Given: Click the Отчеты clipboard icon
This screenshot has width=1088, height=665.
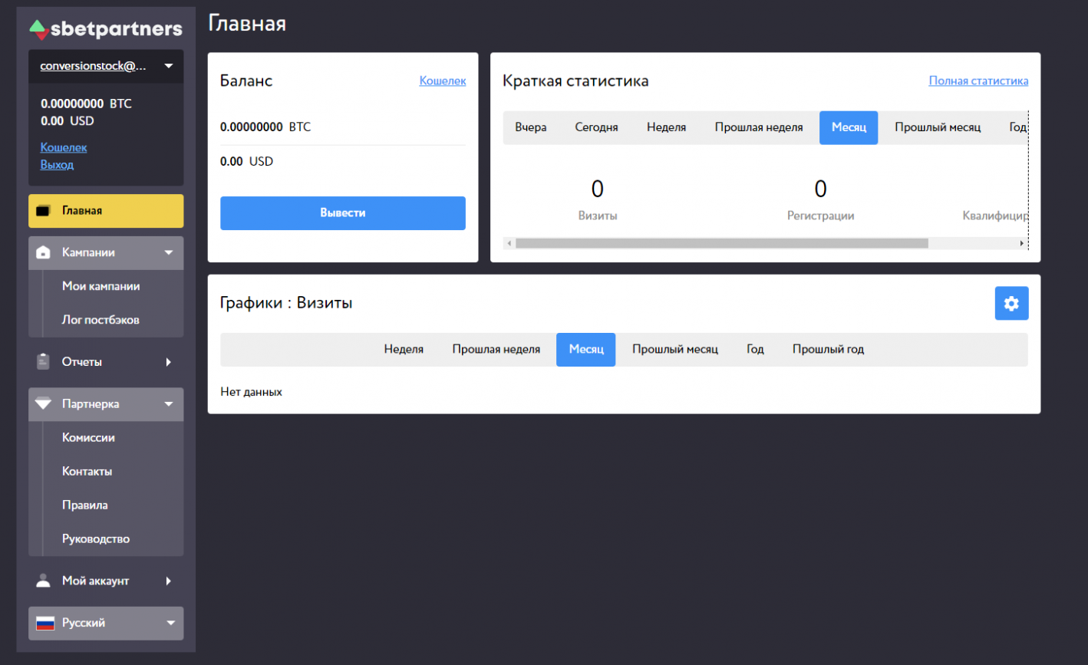Looking at the screenshot, I should coord(44,361).
